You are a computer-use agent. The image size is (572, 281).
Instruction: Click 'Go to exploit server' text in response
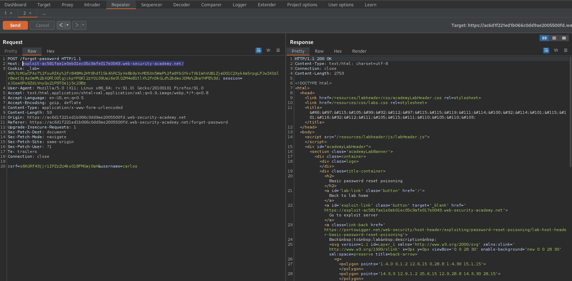click(x=354, y=215)
